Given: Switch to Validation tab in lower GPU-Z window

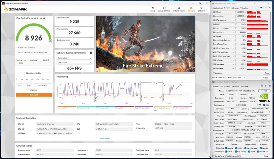Looking at the screenshot, I should (x=244, y=86).
